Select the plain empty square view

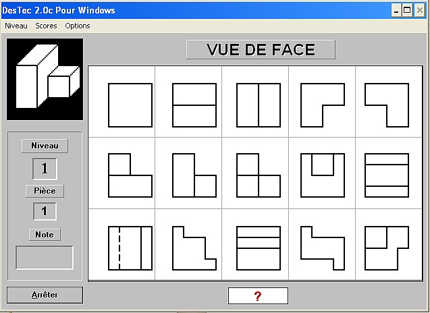tap(130, 105)
